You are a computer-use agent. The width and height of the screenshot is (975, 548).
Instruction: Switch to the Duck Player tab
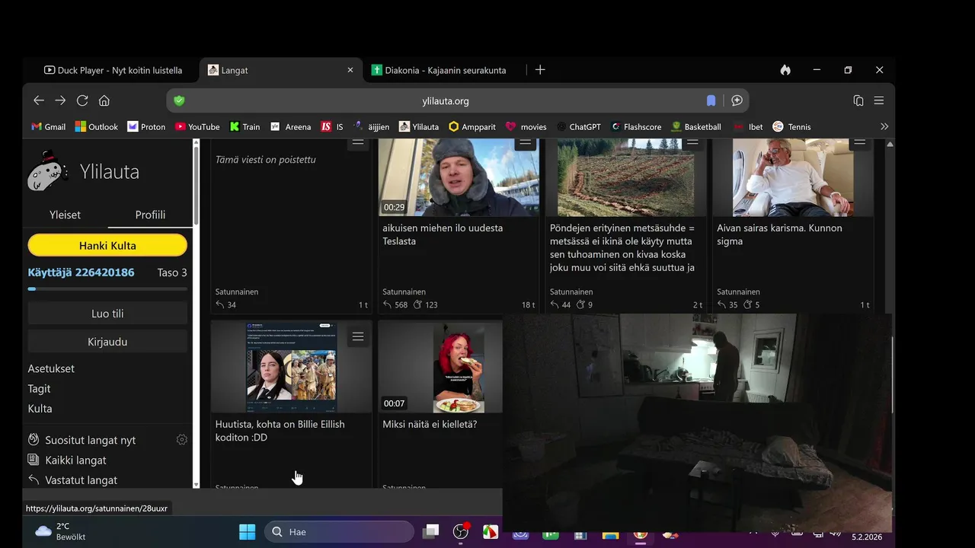click(113, 70)
